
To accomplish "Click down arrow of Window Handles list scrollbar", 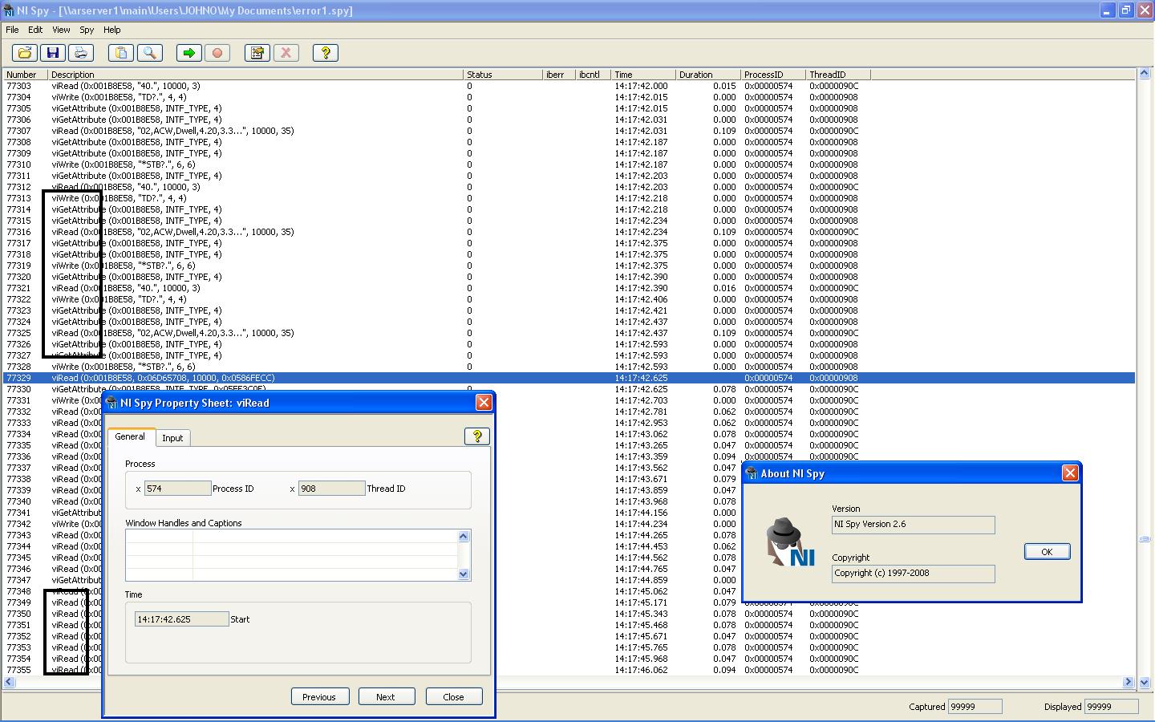I will [x=463, y=574].
